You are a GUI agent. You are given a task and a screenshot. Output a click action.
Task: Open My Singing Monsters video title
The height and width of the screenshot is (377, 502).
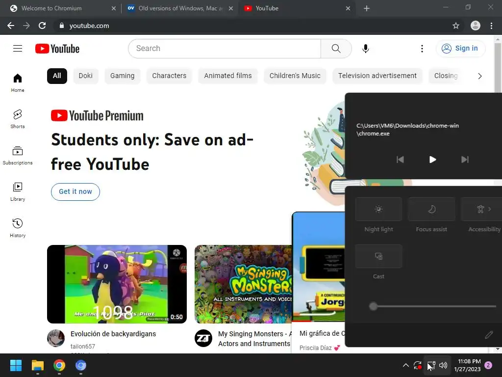pos(254,339)
